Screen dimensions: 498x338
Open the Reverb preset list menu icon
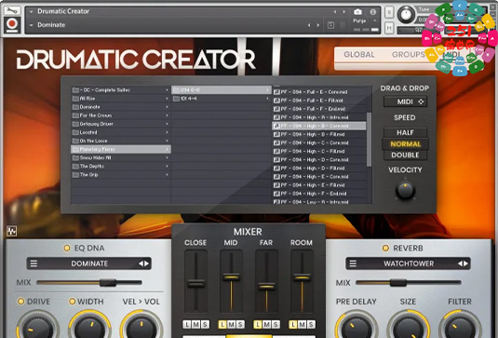point(353,264)
